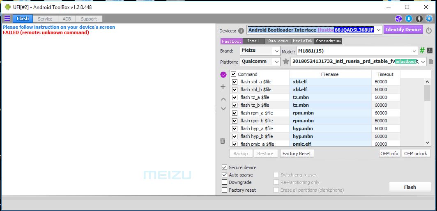Click the command list scroll-down arrow
Screen dimensions: 437x211
point(427,143)
